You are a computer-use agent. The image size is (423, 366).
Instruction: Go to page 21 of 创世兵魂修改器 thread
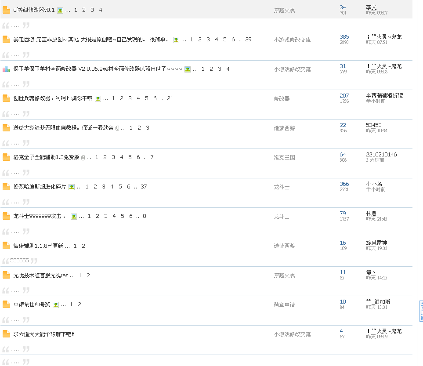(x=170, y=98)
